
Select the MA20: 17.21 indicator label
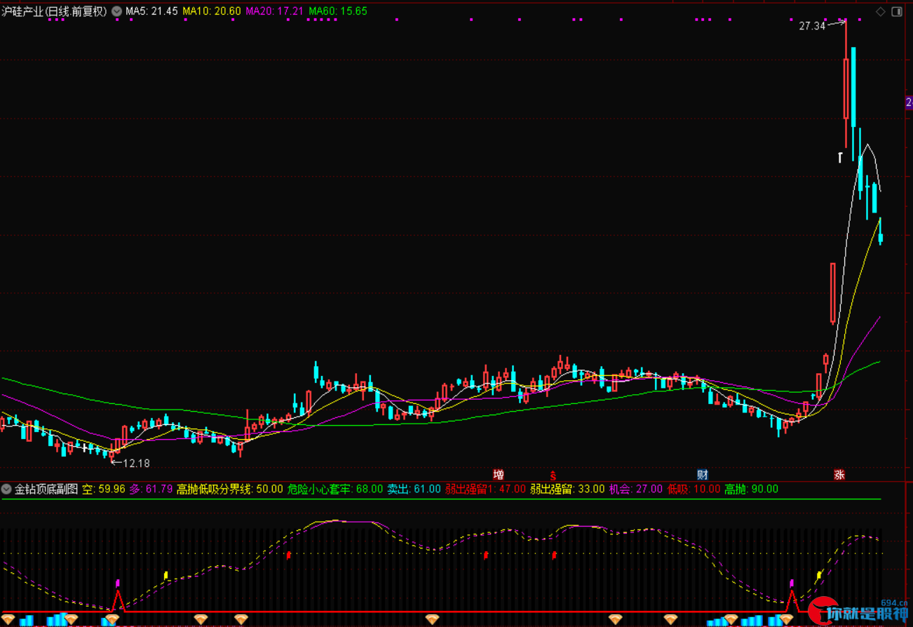click(x=275, y=11)
